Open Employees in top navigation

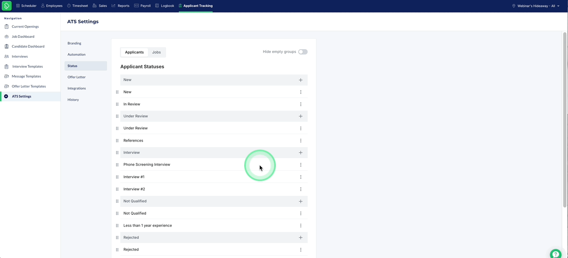(x=52, y=6)
